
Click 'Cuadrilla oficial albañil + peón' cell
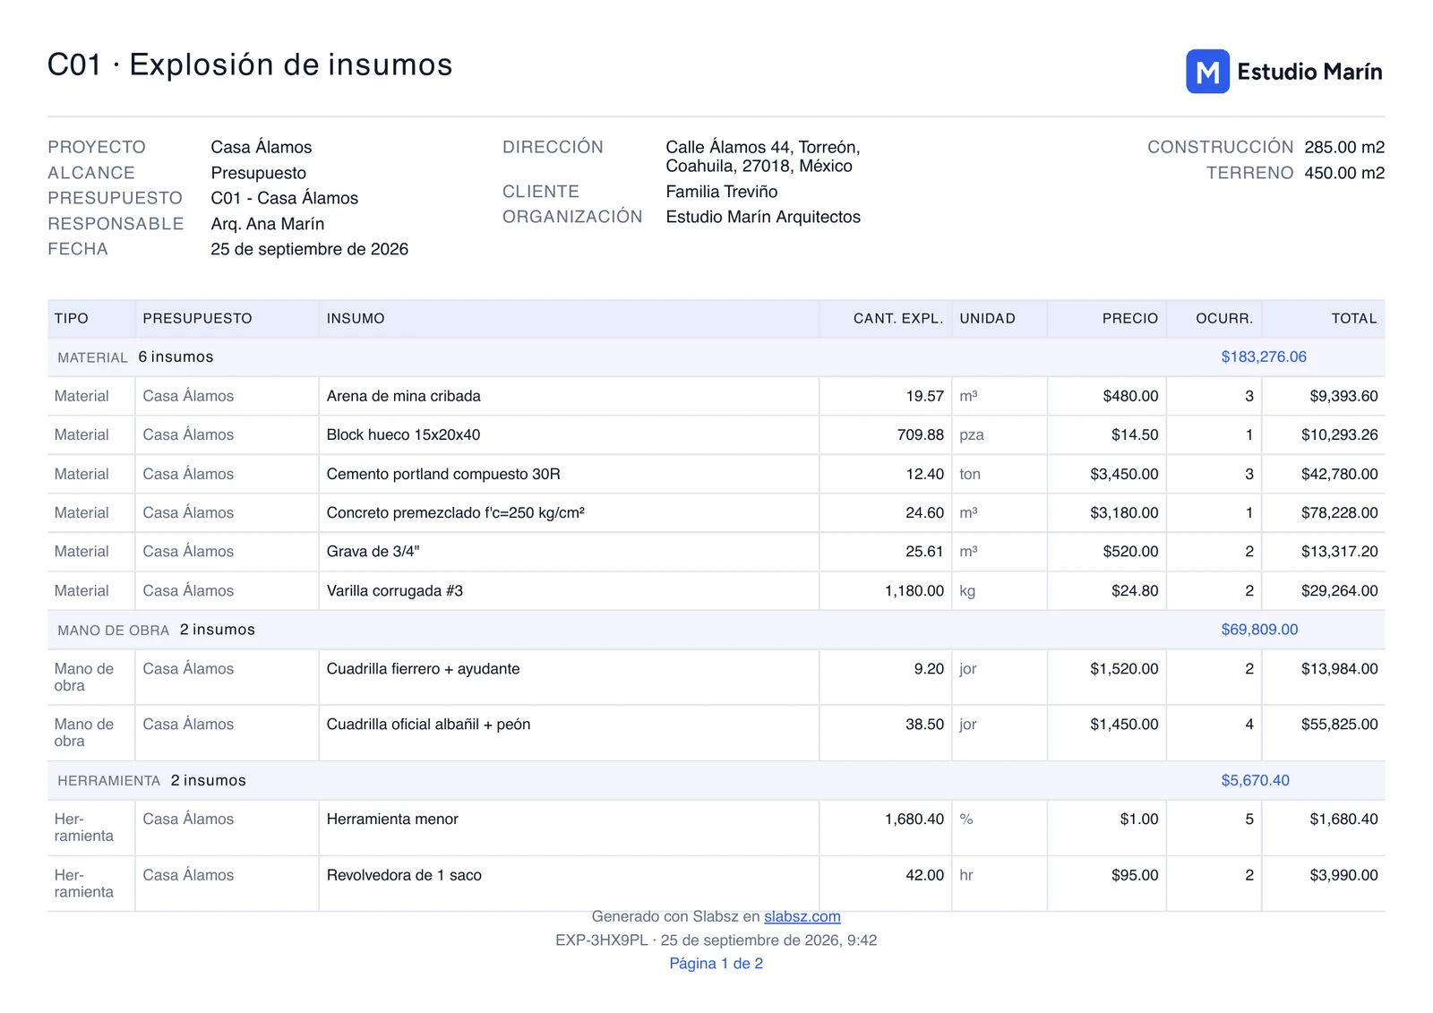pos(428,724)
